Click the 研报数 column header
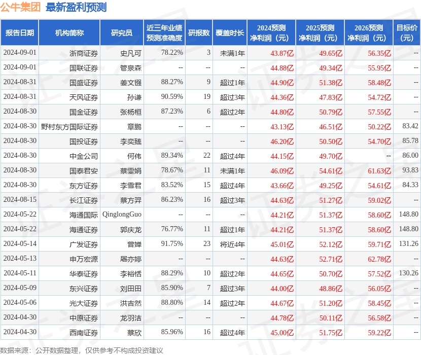Screen dimensions: 421x355 [199, 33]
